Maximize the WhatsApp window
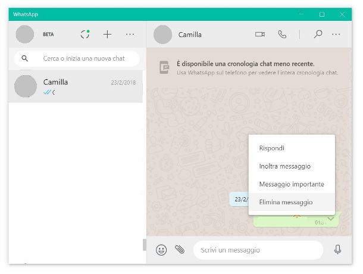 tap(322, 14)
